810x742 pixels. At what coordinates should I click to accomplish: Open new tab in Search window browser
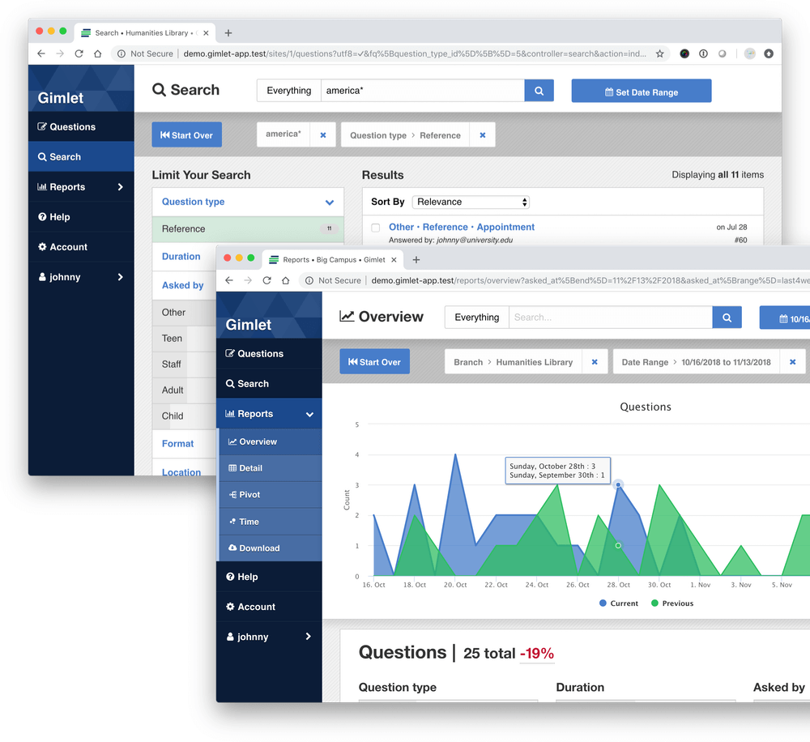click(x=228, y=33)
